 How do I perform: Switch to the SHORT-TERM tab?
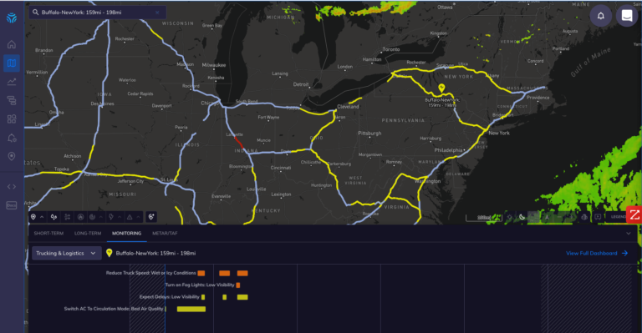[48, 234]
